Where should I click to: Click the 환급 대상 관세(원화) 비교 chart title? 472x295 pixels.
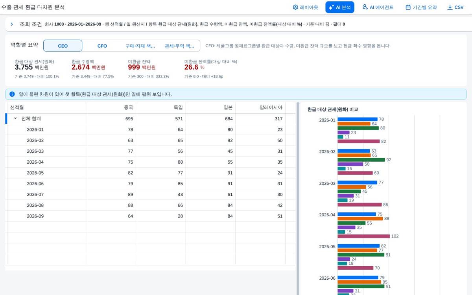pos(332,109)
